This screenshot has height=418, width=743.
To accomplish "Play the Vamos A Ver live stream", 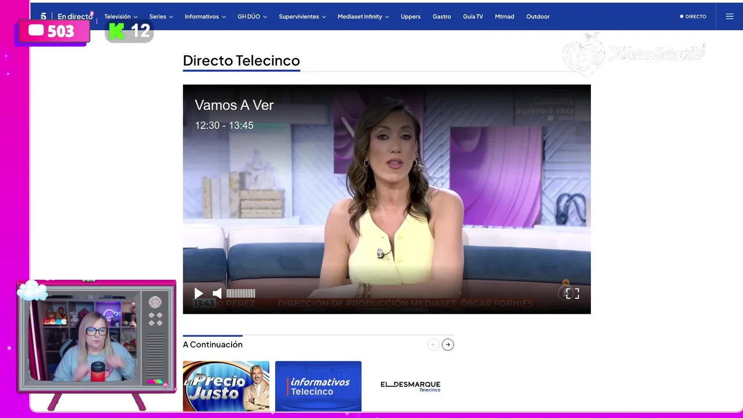I will (x=199, y=293).
